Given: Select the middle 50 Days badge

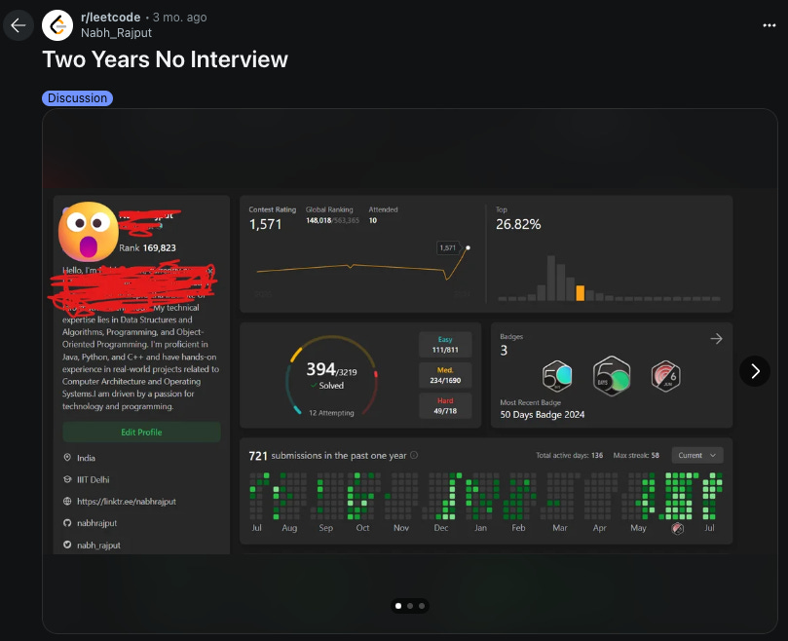Looking at the screenshot, I should click(x=611, y=376).
